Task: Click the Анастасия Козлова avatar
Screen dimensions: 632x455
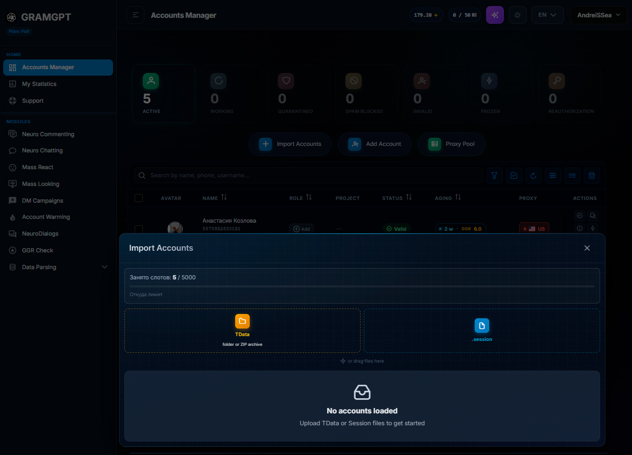Action: [x=175, y=227]
